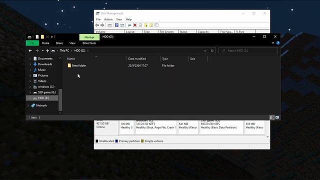Screen dimensions: 320x180
Task: Open the recent locations dropdown arrow
Action: tap(42, 50)
